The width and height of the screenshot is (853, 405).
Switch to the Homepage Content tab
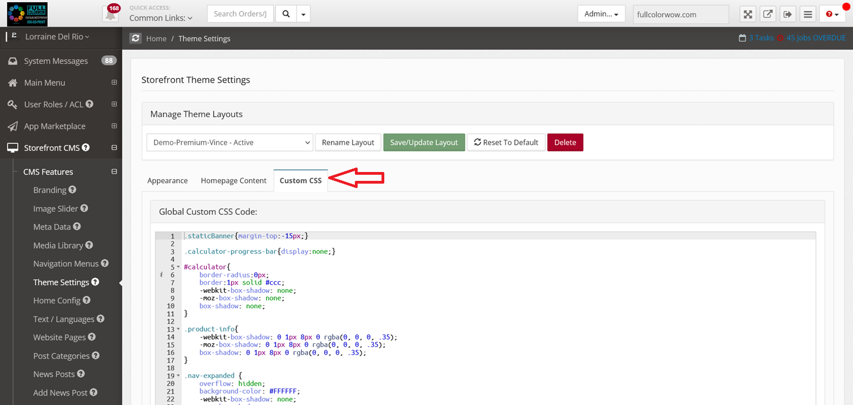pyautogui.click(x=233, y=180)
